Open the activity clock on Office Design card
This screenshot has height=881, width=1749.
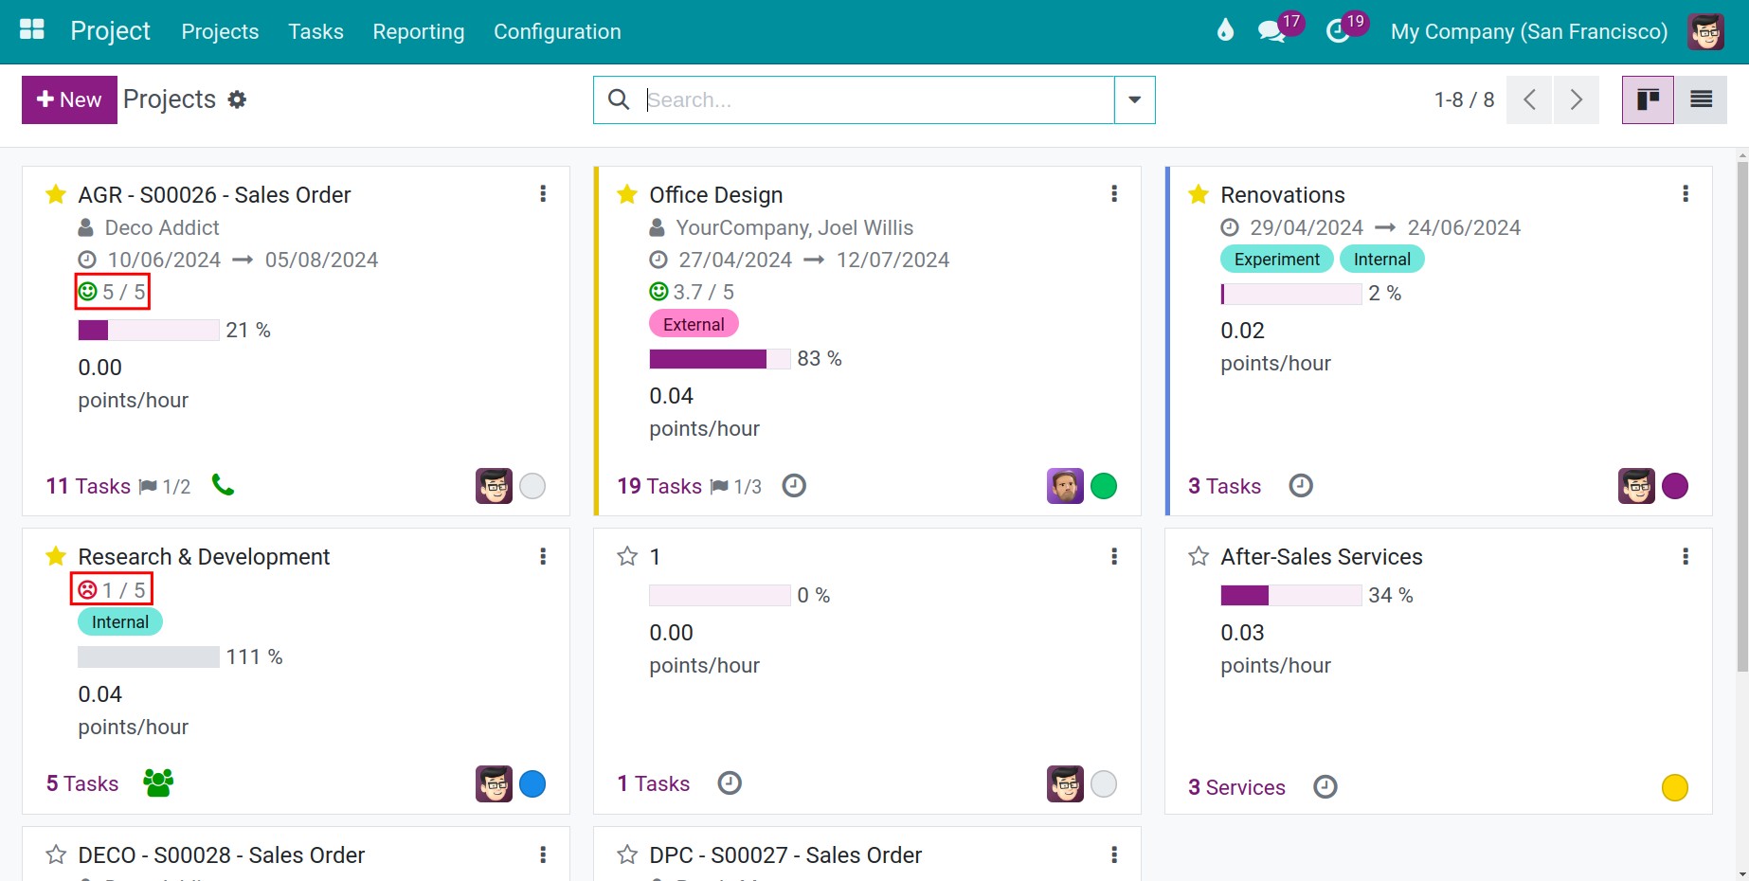(x=794, y=486)
